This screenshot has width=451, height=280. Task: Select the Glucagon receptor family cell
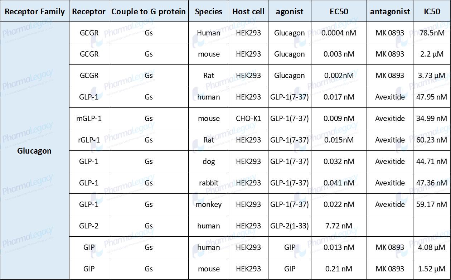tap(35, 151)
